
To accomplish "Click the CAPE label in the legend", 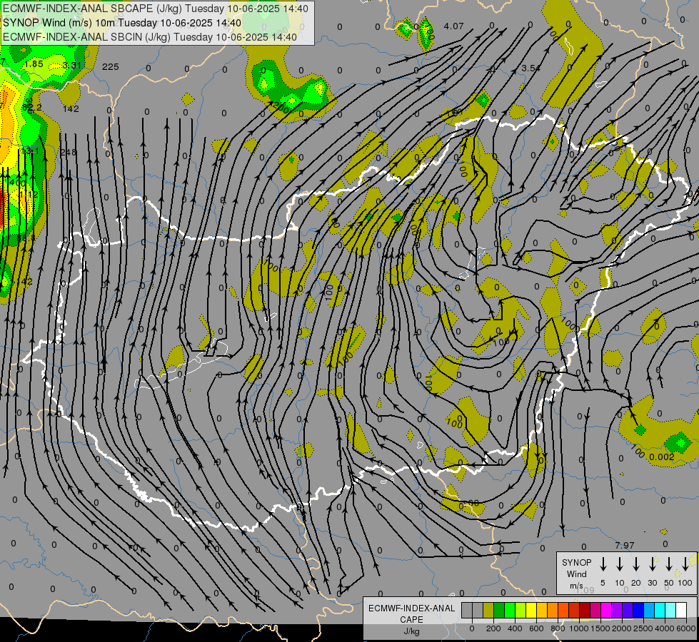I will tap(411, 620).
